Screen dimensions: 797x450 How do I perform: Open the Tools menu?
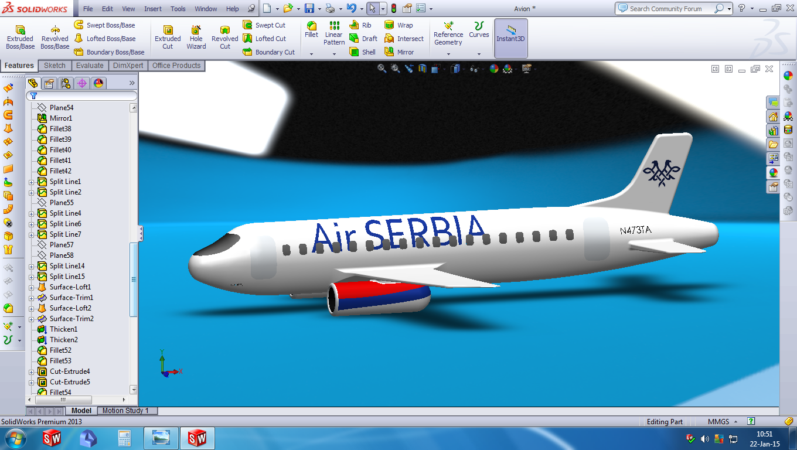[178, 9]
